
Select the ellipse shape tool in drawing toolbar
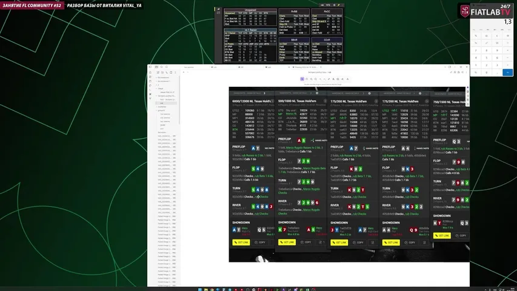click(x=316, y=79)
